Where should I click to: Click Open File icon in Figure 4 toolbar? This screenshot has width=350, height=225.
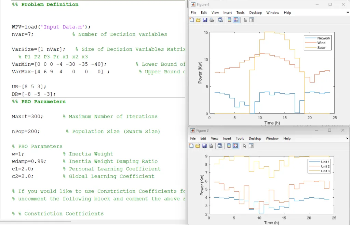198,20
